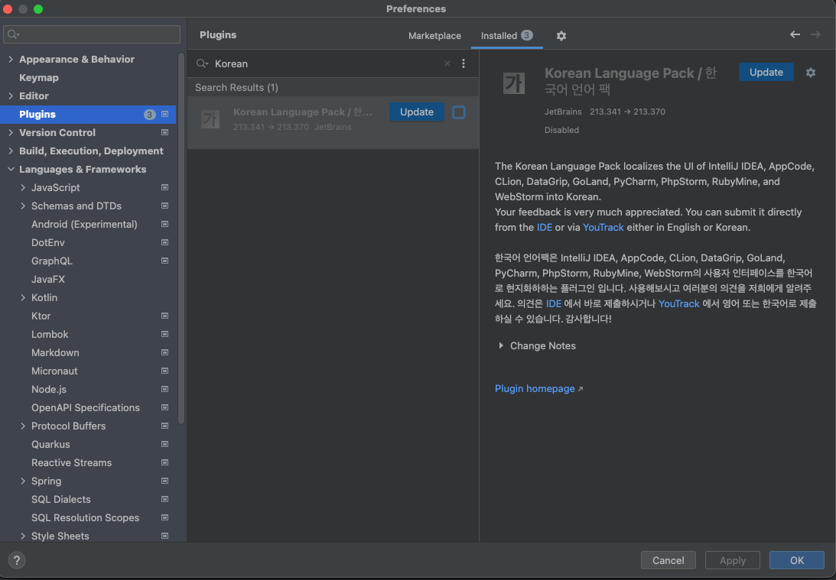
Task: Open Reactive Streams settings page
Action: [x=71, y=463]
